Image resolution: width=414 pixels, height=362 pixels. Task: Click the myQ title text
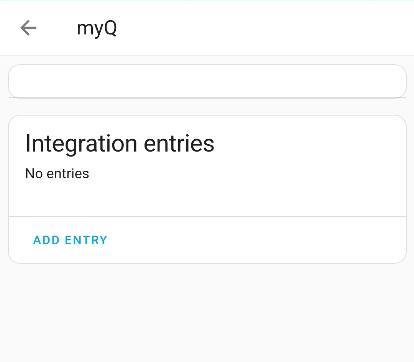[97, 28]
